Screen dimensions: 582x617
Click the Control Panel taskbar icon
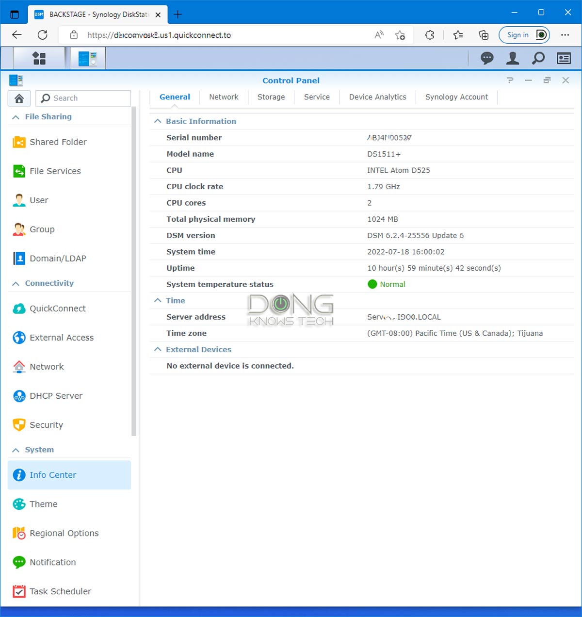pyautogui.click(x=88, y=59)
